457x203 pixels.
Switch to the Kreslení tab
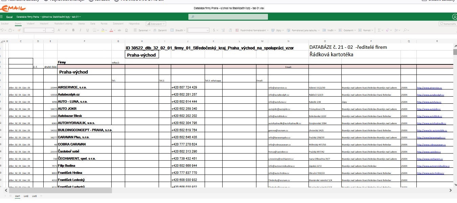coord(44,24)
